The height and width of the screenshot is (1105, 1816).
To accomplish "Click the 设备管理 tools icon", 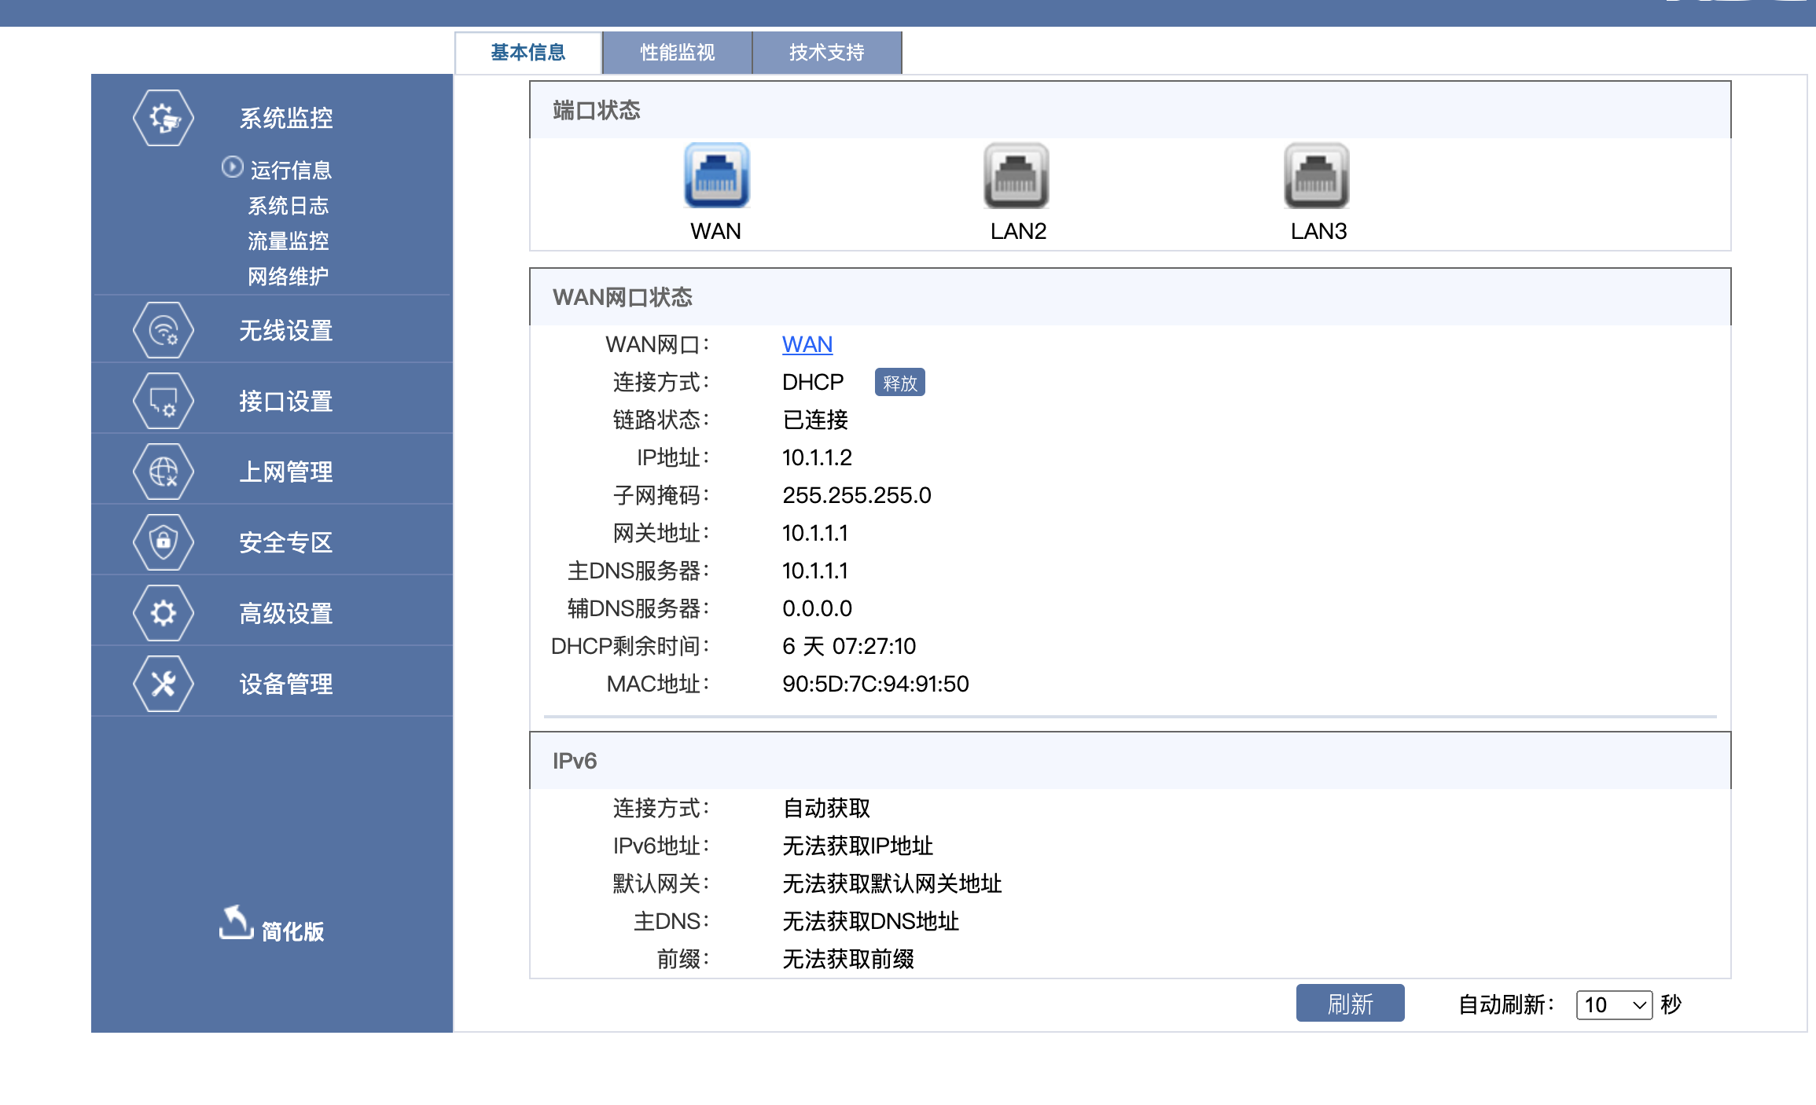I will coord(164,684).
